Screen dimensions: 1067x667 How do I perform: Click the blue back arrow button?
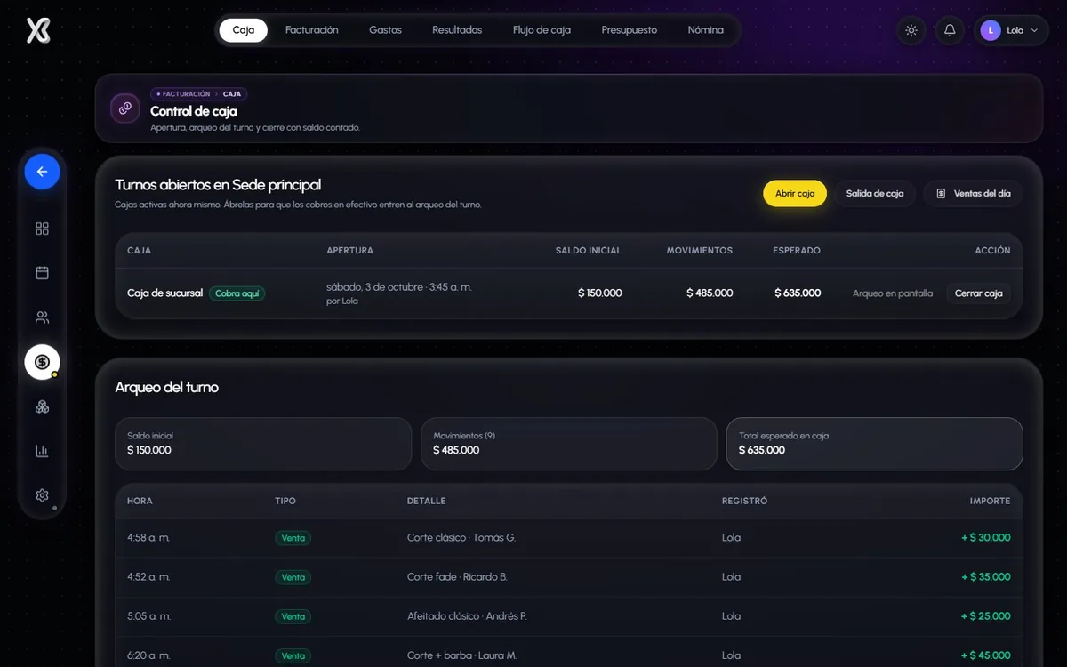42,172
